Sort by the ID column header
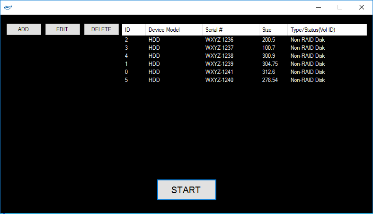The height and width of the screenshot is (214, 373). [x=133, y=30]
